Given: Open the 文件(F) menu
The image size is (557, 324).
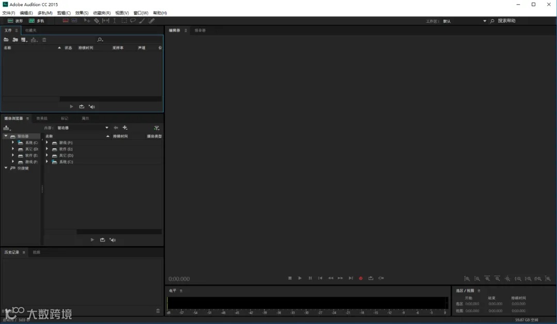Looking at the screenshot, I should (x=9, y=13).
